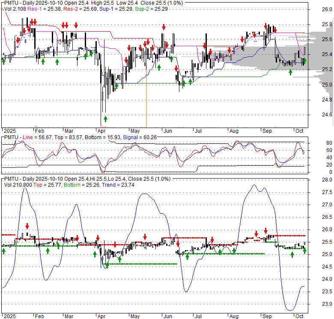Click the green arrow under September candles in the top chart
Viewport: 334px width, 319px height.
[x=290, y=72]
